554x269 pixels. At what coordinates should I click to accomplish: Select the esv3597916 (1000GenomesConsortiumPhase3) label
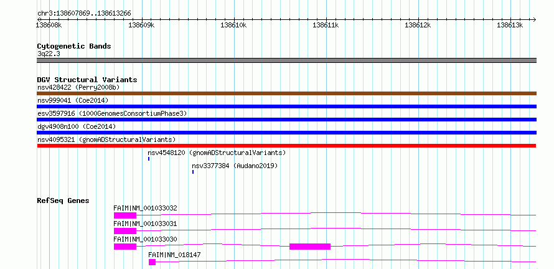click(x=112, y=113)
